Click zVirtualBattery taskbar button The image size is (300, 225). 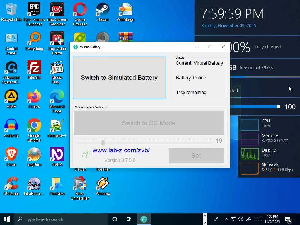(x=144, y=219)
